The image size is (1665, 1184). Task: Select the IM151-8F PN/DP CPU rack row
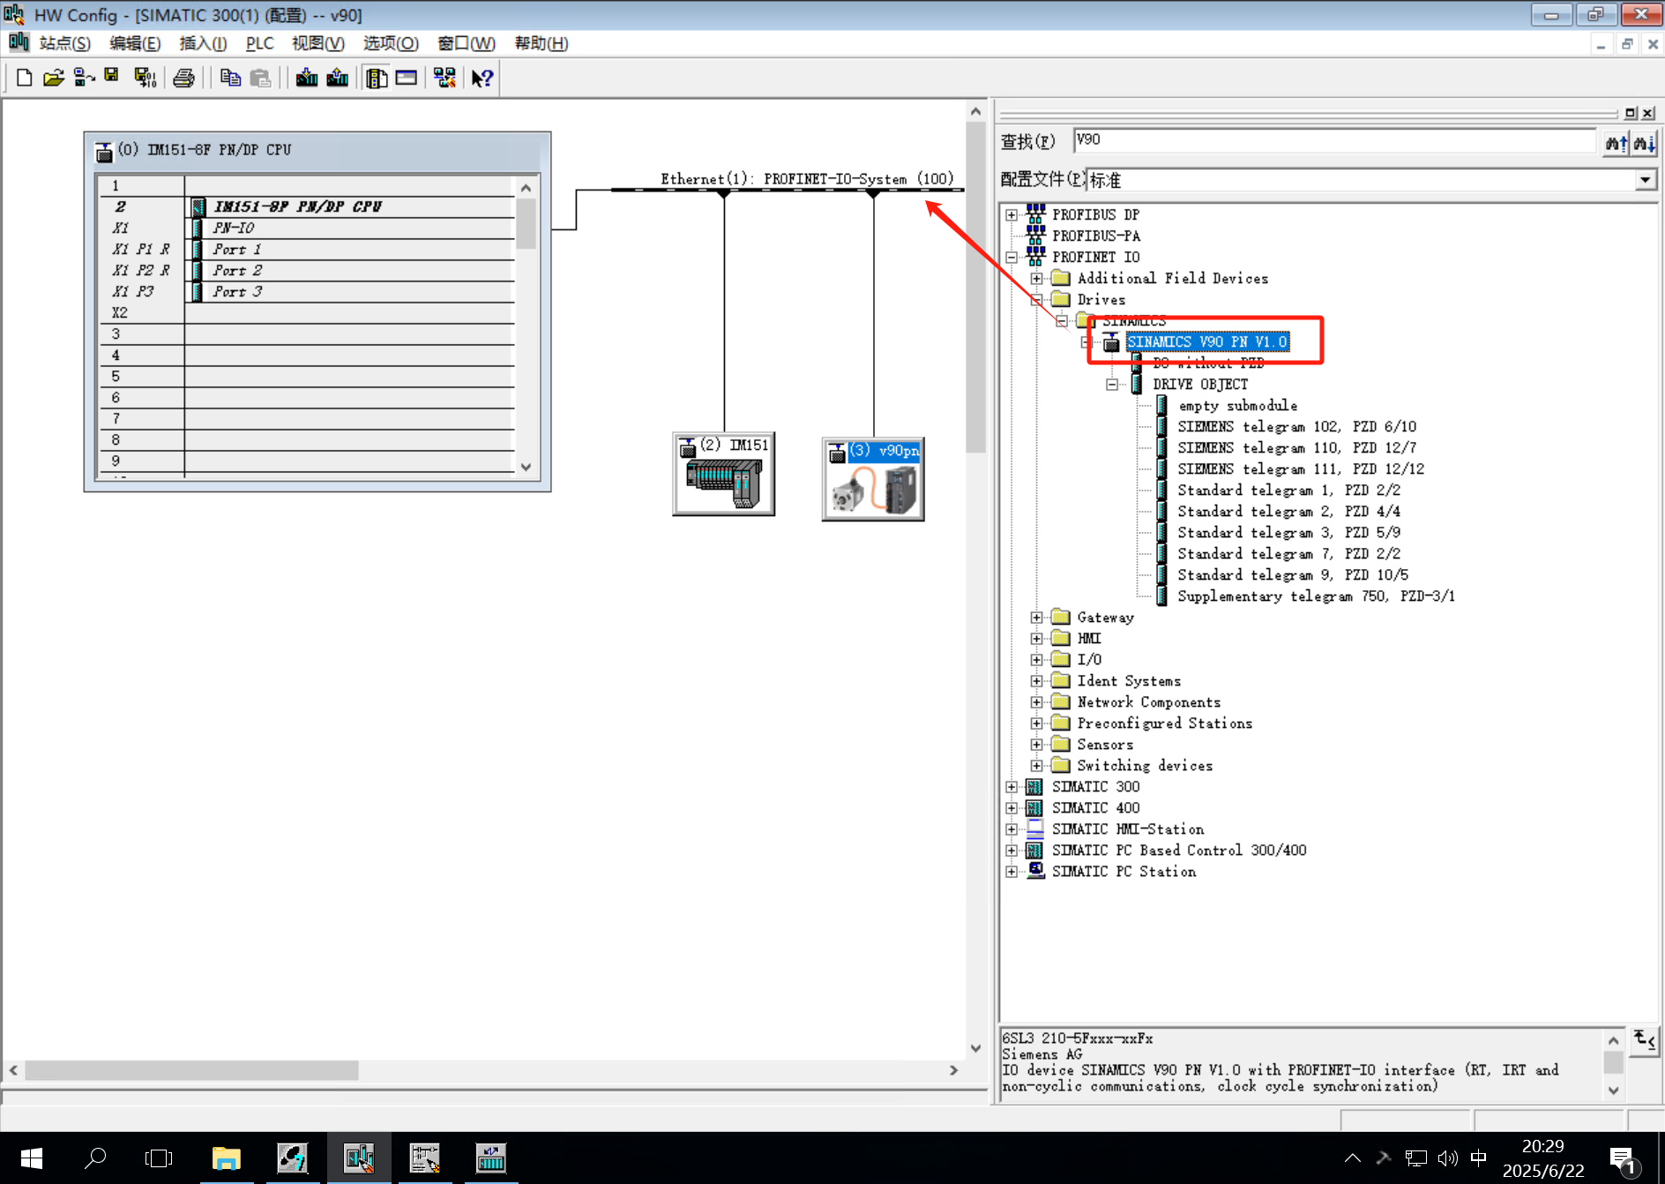pyautogui.click(x=306, y=206)
